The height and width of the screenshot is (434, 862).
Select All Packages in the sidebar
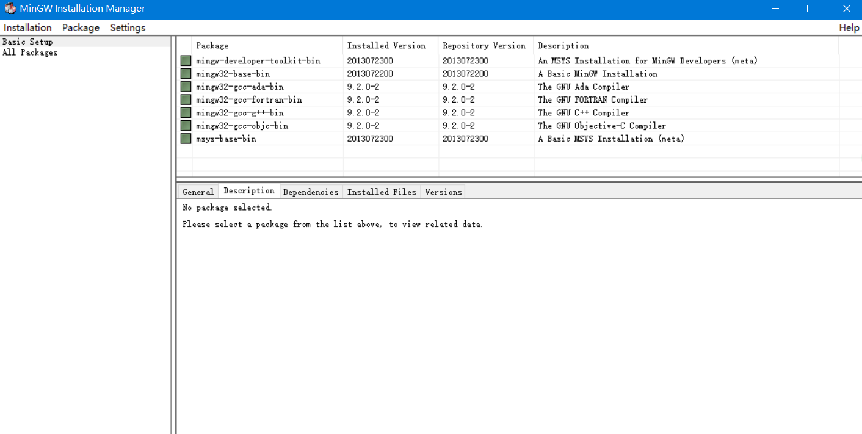click(29, 52)
